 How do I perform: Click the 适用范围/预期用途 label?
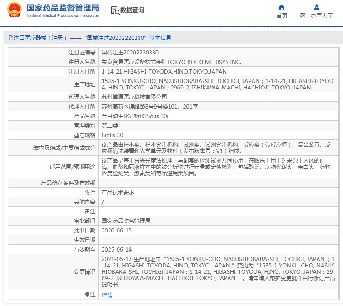tap(72, 167)
